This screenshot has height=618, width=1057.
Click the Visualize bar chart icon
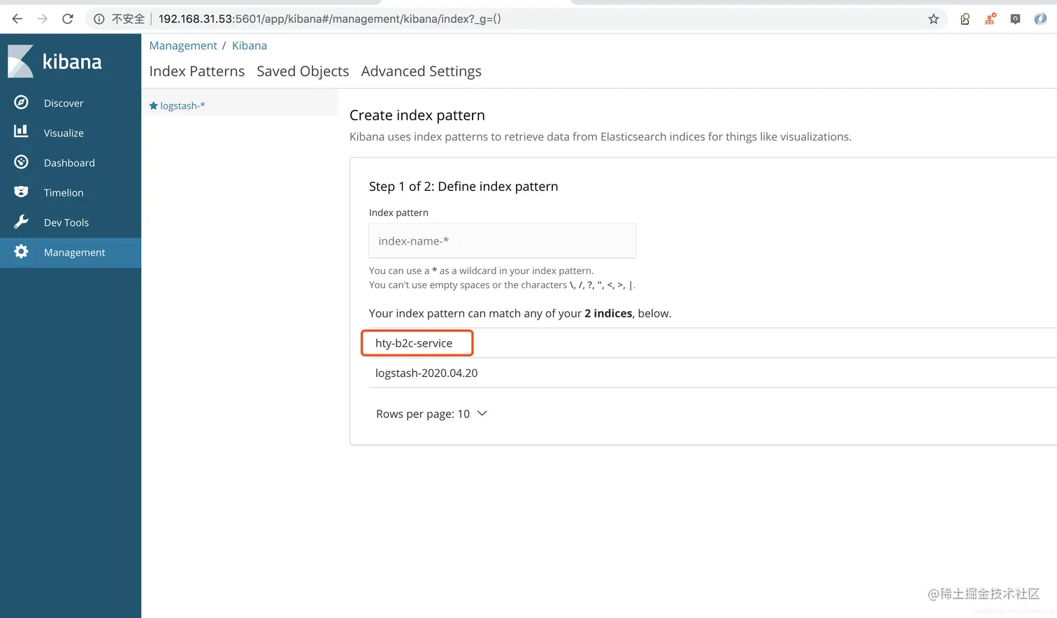tap(22, 131)
